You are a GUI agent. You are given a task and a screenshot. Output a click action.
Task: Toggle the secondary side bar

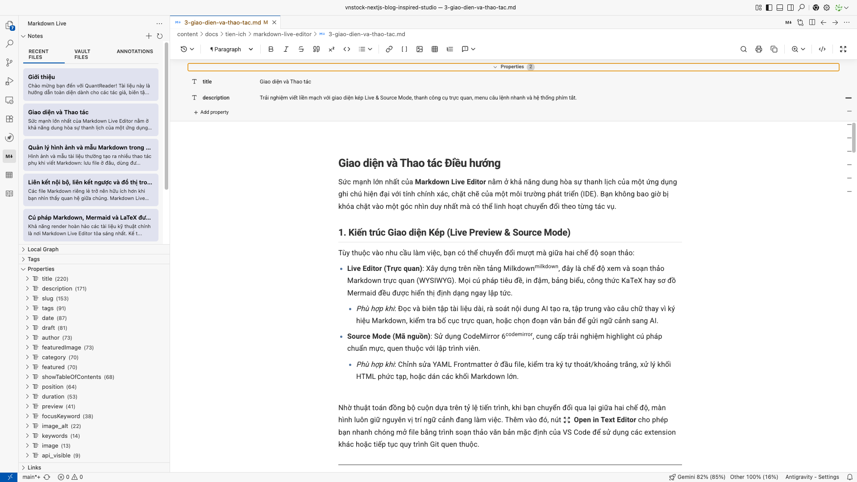pos(790,8)
